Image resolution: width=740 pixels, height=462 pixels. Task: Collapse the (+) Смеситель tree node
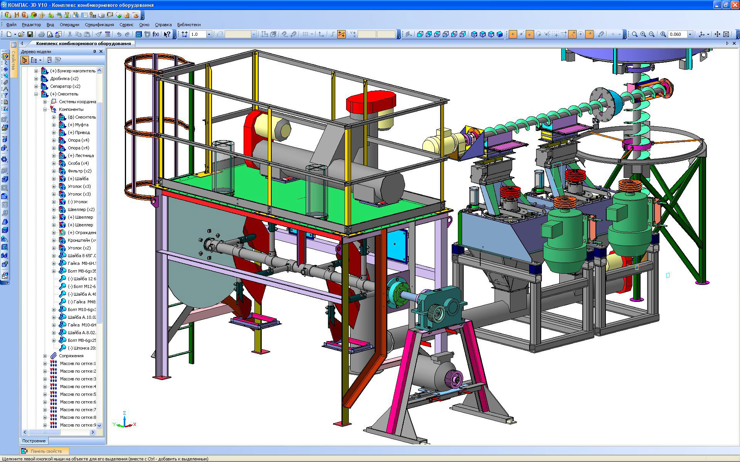point(36,94)
